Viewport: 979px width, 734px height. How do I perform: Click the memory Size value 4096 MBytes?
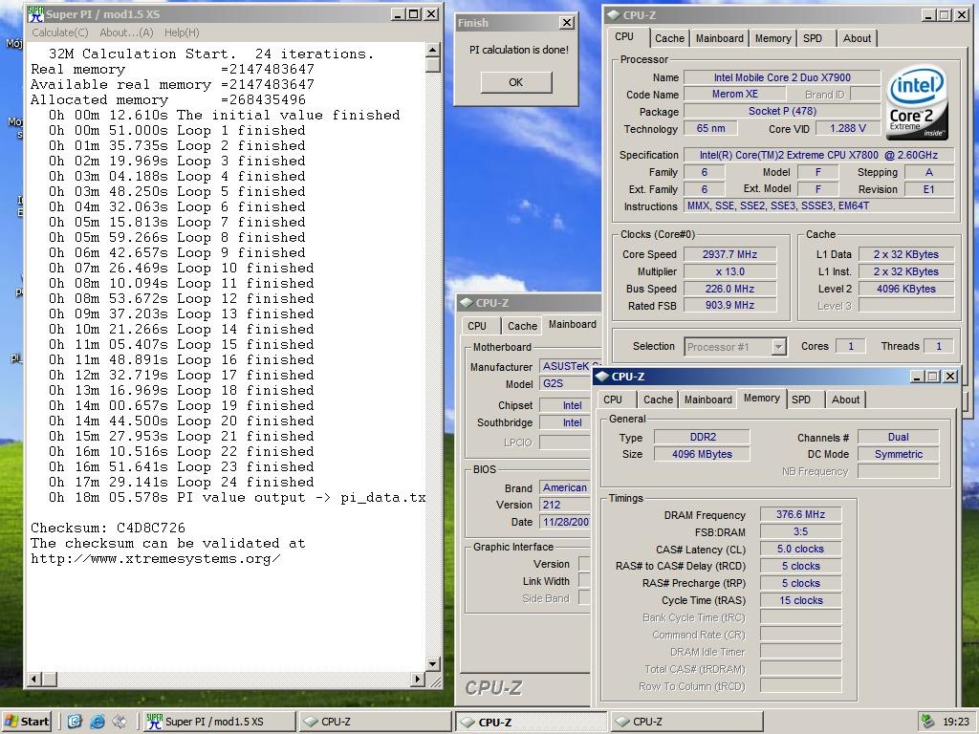(x=702, y=454)
